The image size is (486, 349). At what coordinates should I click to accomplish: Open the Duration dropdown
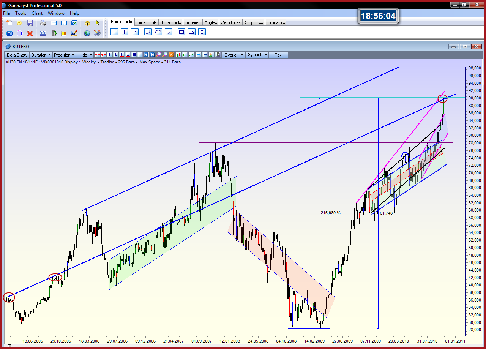pos(40,55)
